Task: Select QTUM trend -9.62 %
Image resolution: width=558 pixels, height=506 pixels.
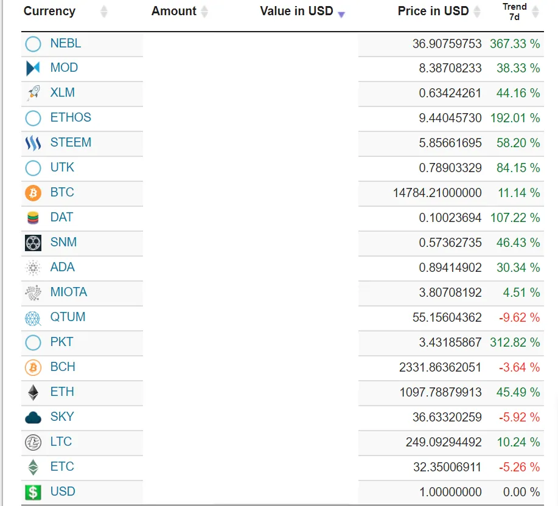Action: 520,317
